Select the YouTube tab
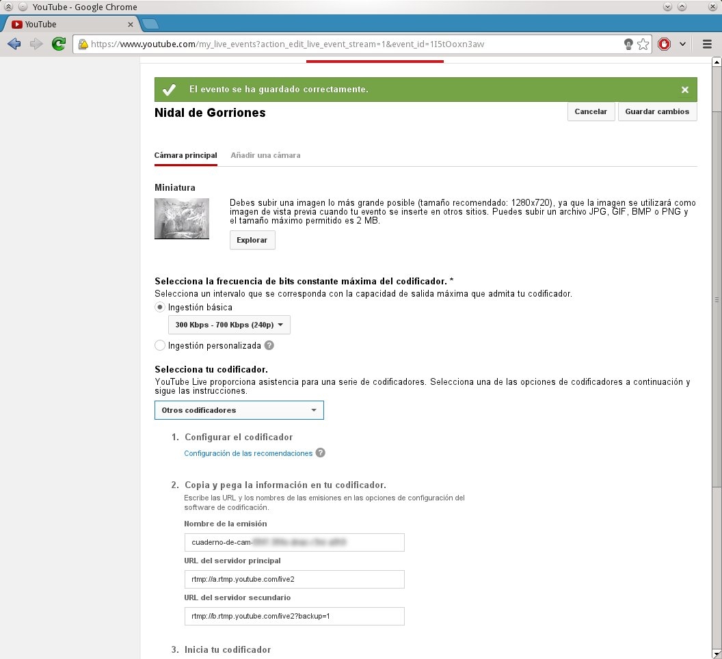The height and width of the screenshot is (659, 722). (x=71, y=25)
